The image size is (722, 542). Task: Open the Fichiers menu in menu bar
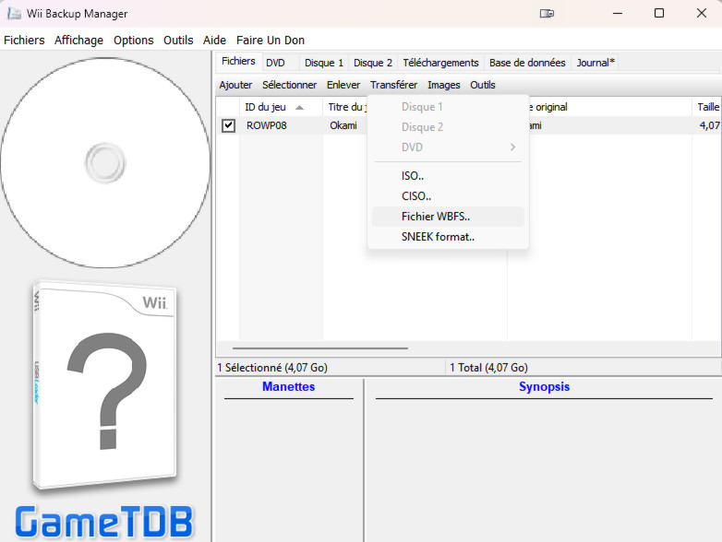coord(24,41)
